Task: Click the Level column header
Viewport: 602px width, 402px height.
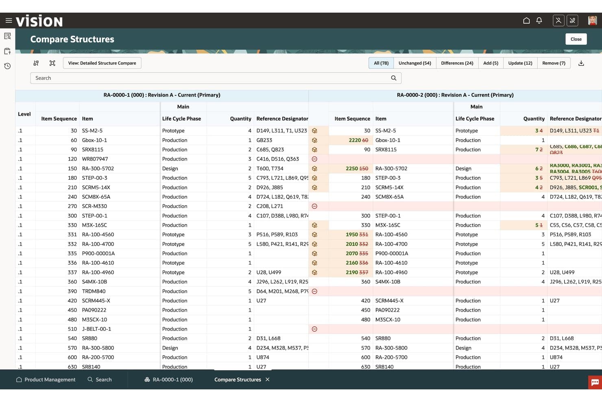Action: [x=24, y=114]
